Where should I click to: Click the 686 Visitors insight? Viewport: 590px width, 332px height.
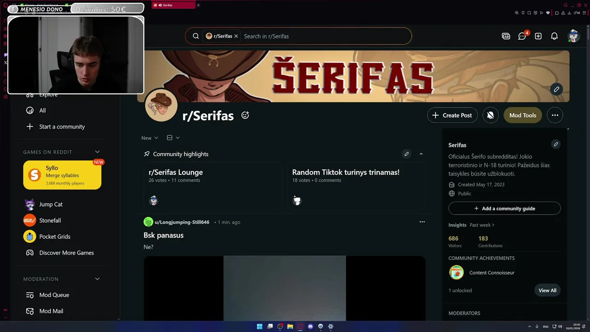(455, 242)
